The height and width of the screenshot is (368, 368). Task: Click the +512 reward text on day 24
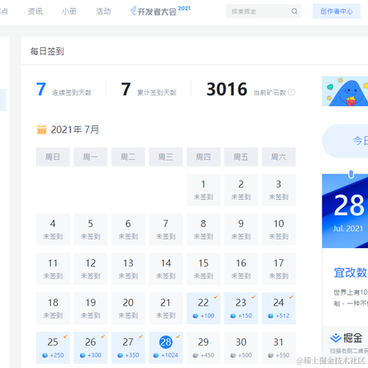tap(282, 316)
